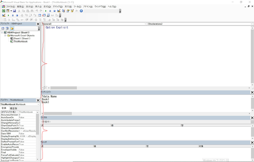Click Reset on the debug toolbar
This screenshot has height=162, width=254.
pyautogui.click(x=17, y=15)
